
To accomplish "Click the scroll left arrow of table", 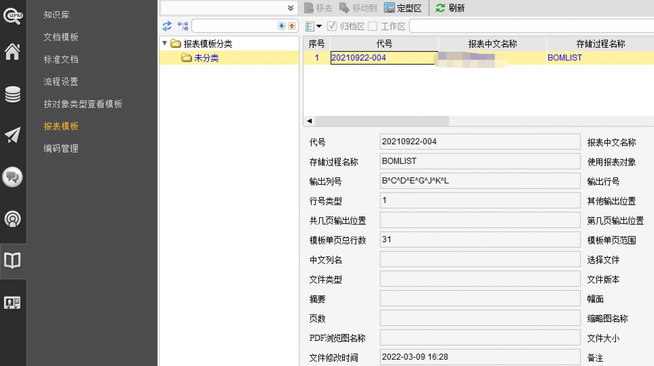I will pyautogui.click(x=309, y=121).
